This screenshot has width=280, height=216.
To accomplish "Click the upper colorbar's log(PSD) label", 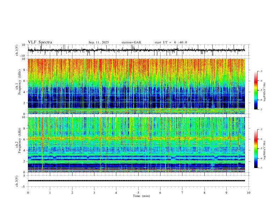I will point(264,92).
